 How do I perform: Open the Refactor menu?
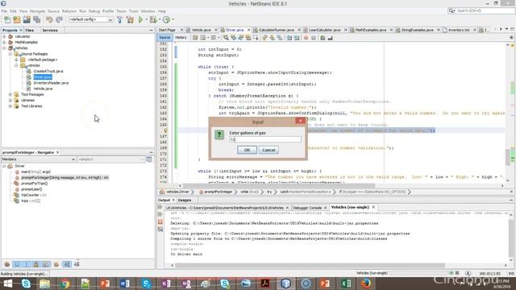(x=69, y=11)
